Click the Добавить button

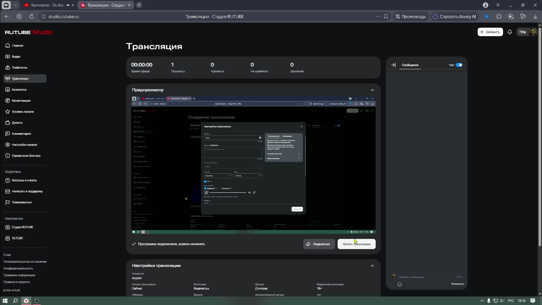click(x=490, y=32)
